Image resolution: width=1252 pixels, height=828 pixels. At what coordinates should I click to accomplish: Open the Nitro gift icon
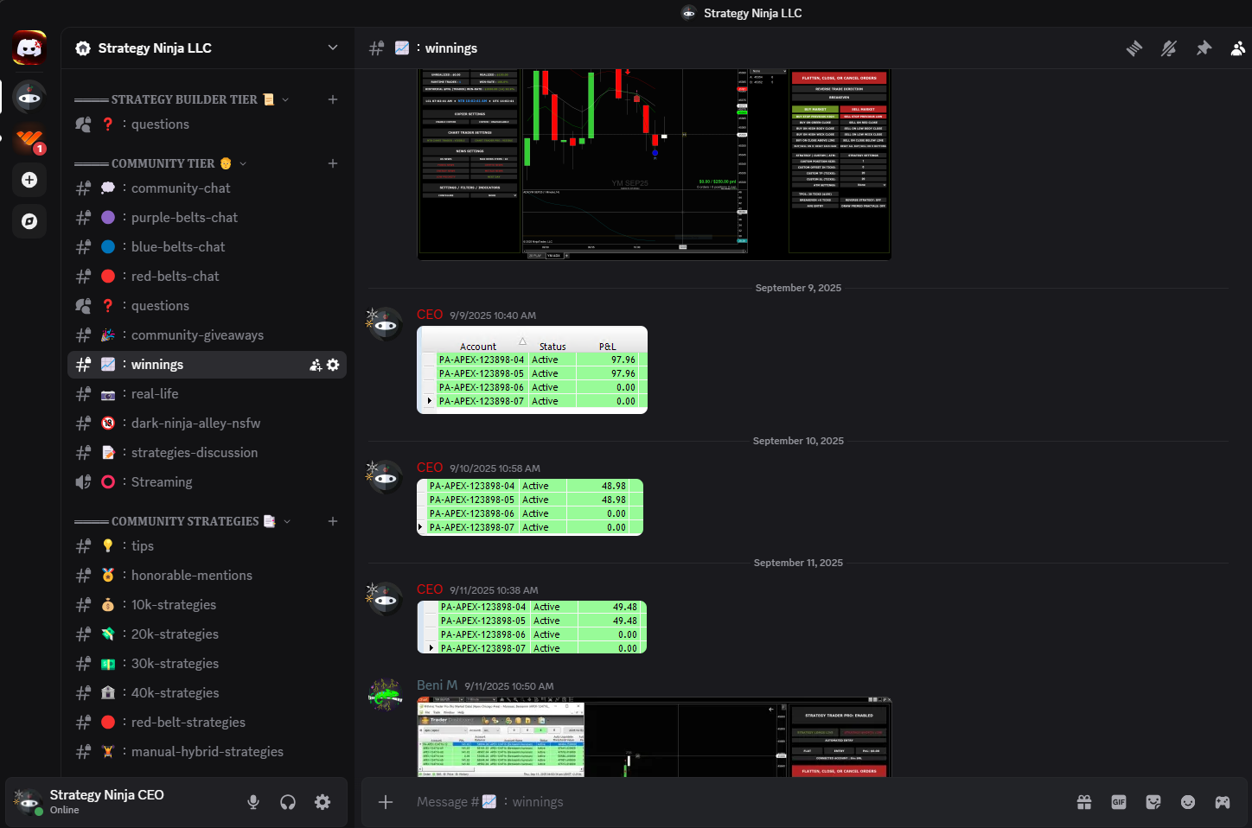[x=1083, y=801]
